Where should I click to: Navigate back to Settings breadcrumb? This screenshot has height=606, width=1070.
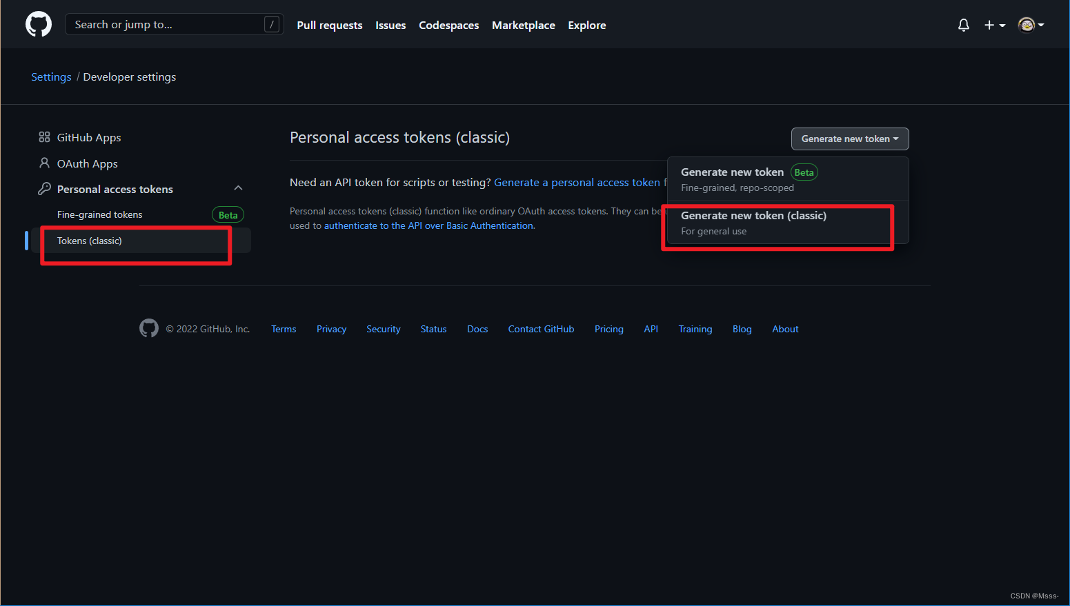click(51, 77)
